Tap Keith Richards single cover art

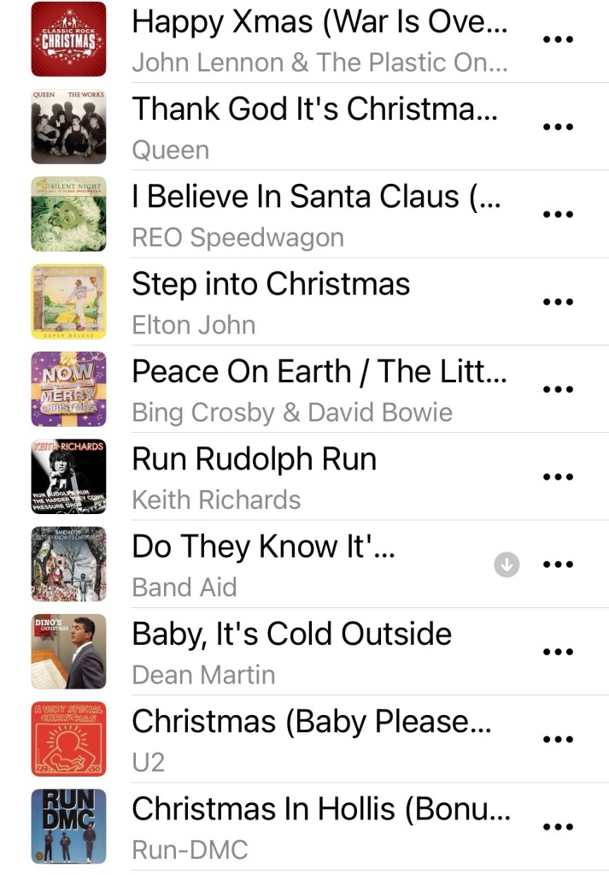[68, 476]
